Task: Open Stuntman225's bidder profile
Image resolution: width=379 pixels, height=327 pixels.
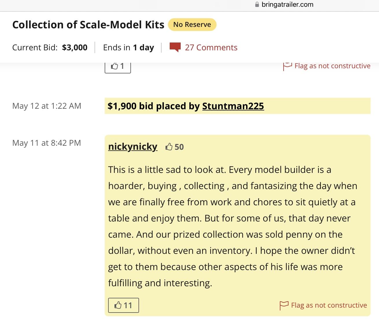Action: tap(233, 106)
